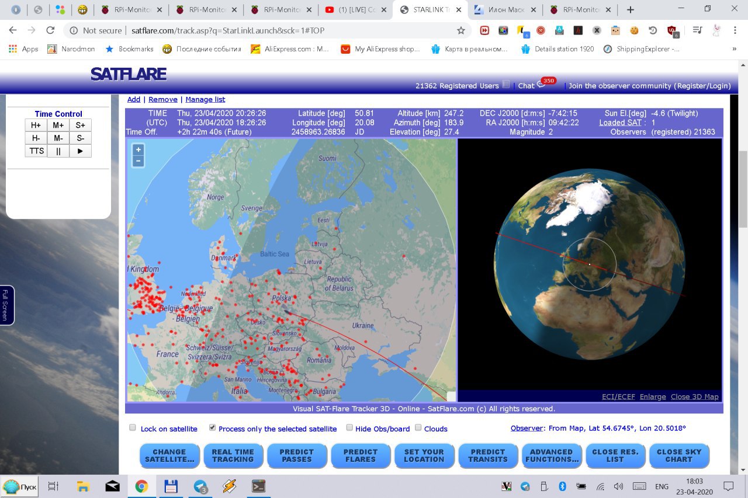Zoom in on the map with plus button
The height and width of the screenshot is (498, 748).
click(x=138, y=149)
